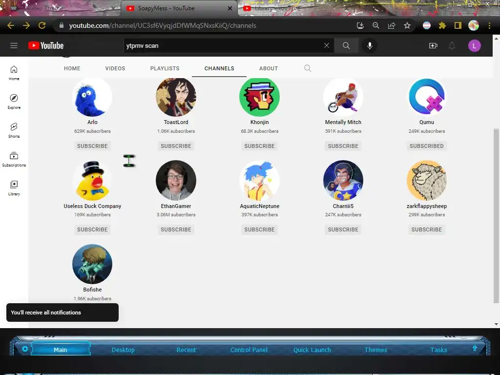Open the notifications bell

452,45
